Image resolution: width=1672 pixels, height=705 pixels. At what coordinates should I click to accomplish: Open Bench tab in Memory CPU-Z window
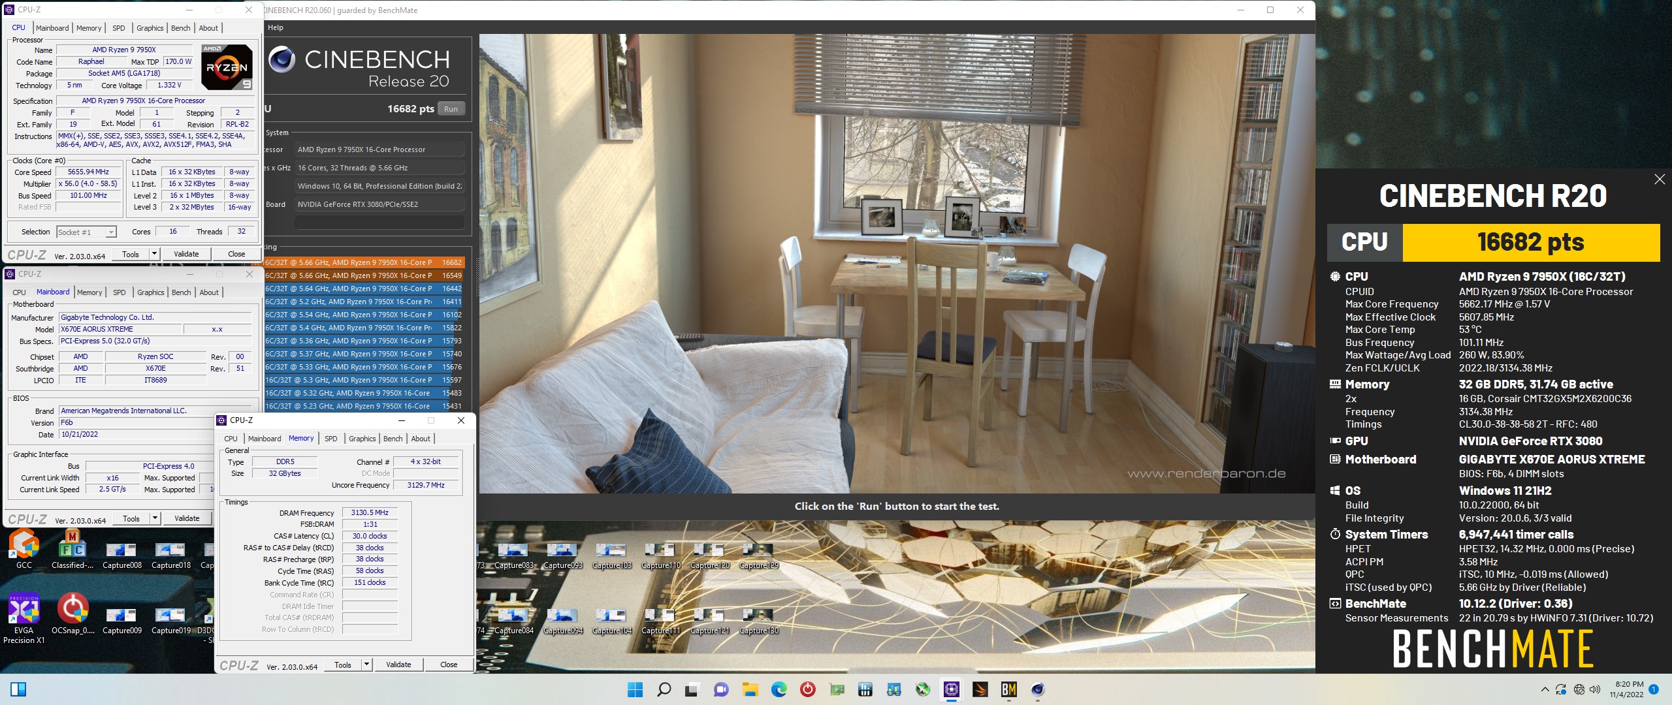coord(393,439)
